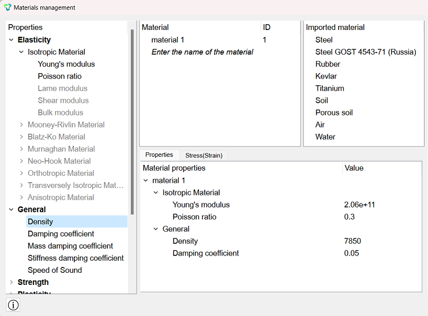428x316 pixels.
Task: Collapse the Isotropic Material node in Properties tree
Action: (21, 52)
